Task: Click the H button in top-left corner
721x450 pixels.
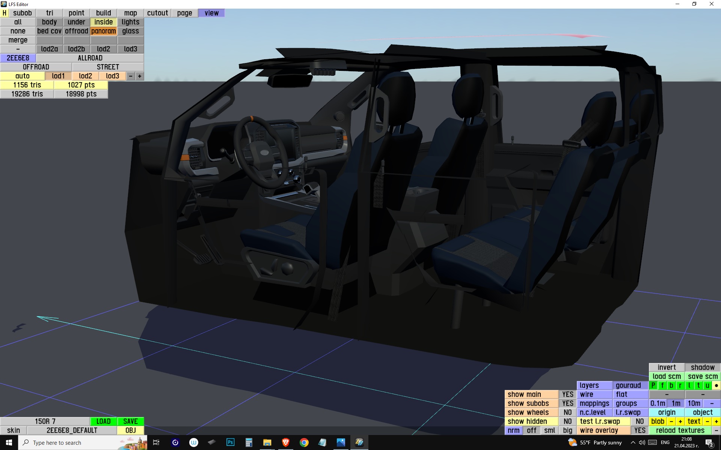Action: [x=4, y=13]
